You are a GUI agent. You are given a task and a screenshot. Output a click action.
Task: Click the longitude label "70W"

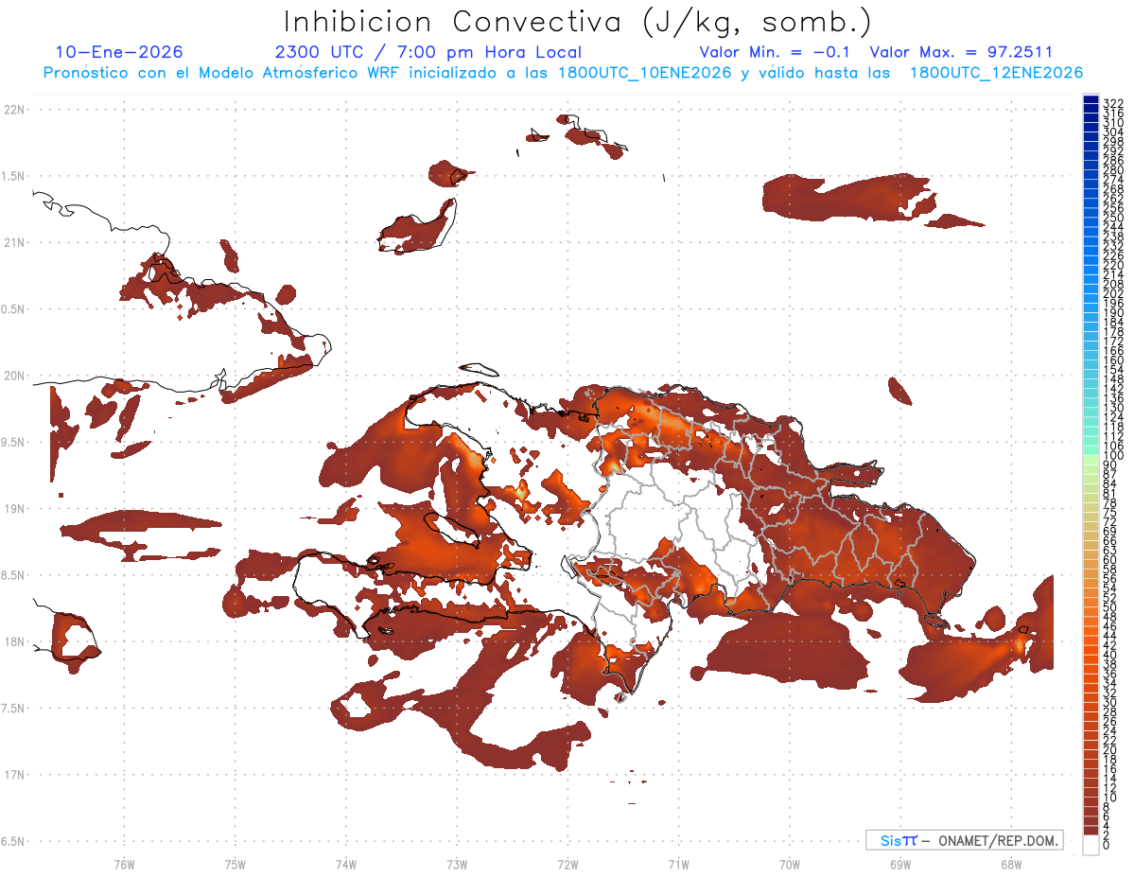789,864
